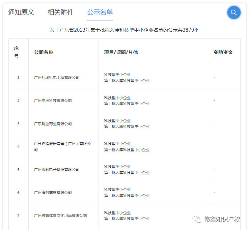Click serial number 4 cell
The height and width of the screenshot is (230, 248).
(18, 147)
